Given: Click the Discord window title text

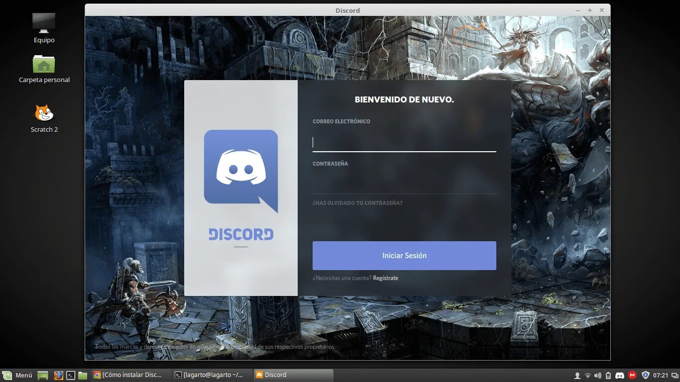Looking at the screenshot, I should [347, 10].
